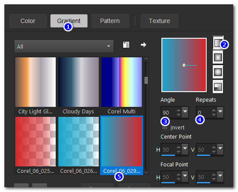Viewport: 238px width, 192px height.
Task: Select the Corel Multi gradient thumbnail
Action: (x=121, y=82)
